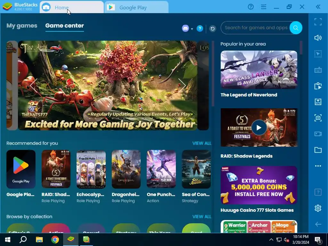Collapse the sidebar with the double chevron
Viewport: 328px width, 246px height.
318,7
